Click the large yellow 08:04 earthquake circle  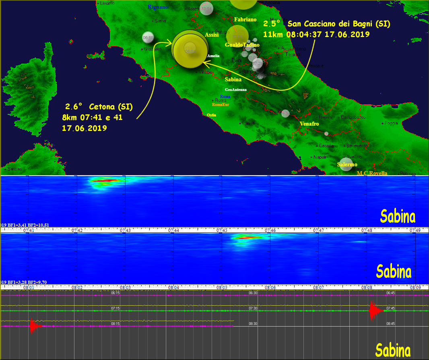click(x=190, y=51)
